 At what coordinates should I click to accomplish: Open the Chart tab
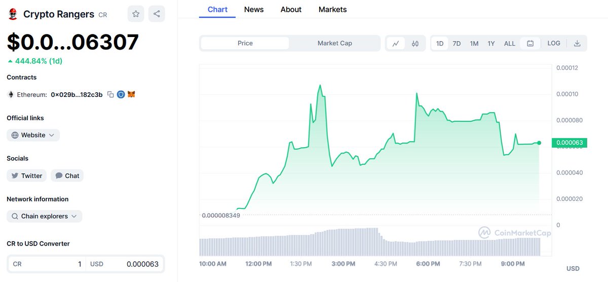point(217,9)
